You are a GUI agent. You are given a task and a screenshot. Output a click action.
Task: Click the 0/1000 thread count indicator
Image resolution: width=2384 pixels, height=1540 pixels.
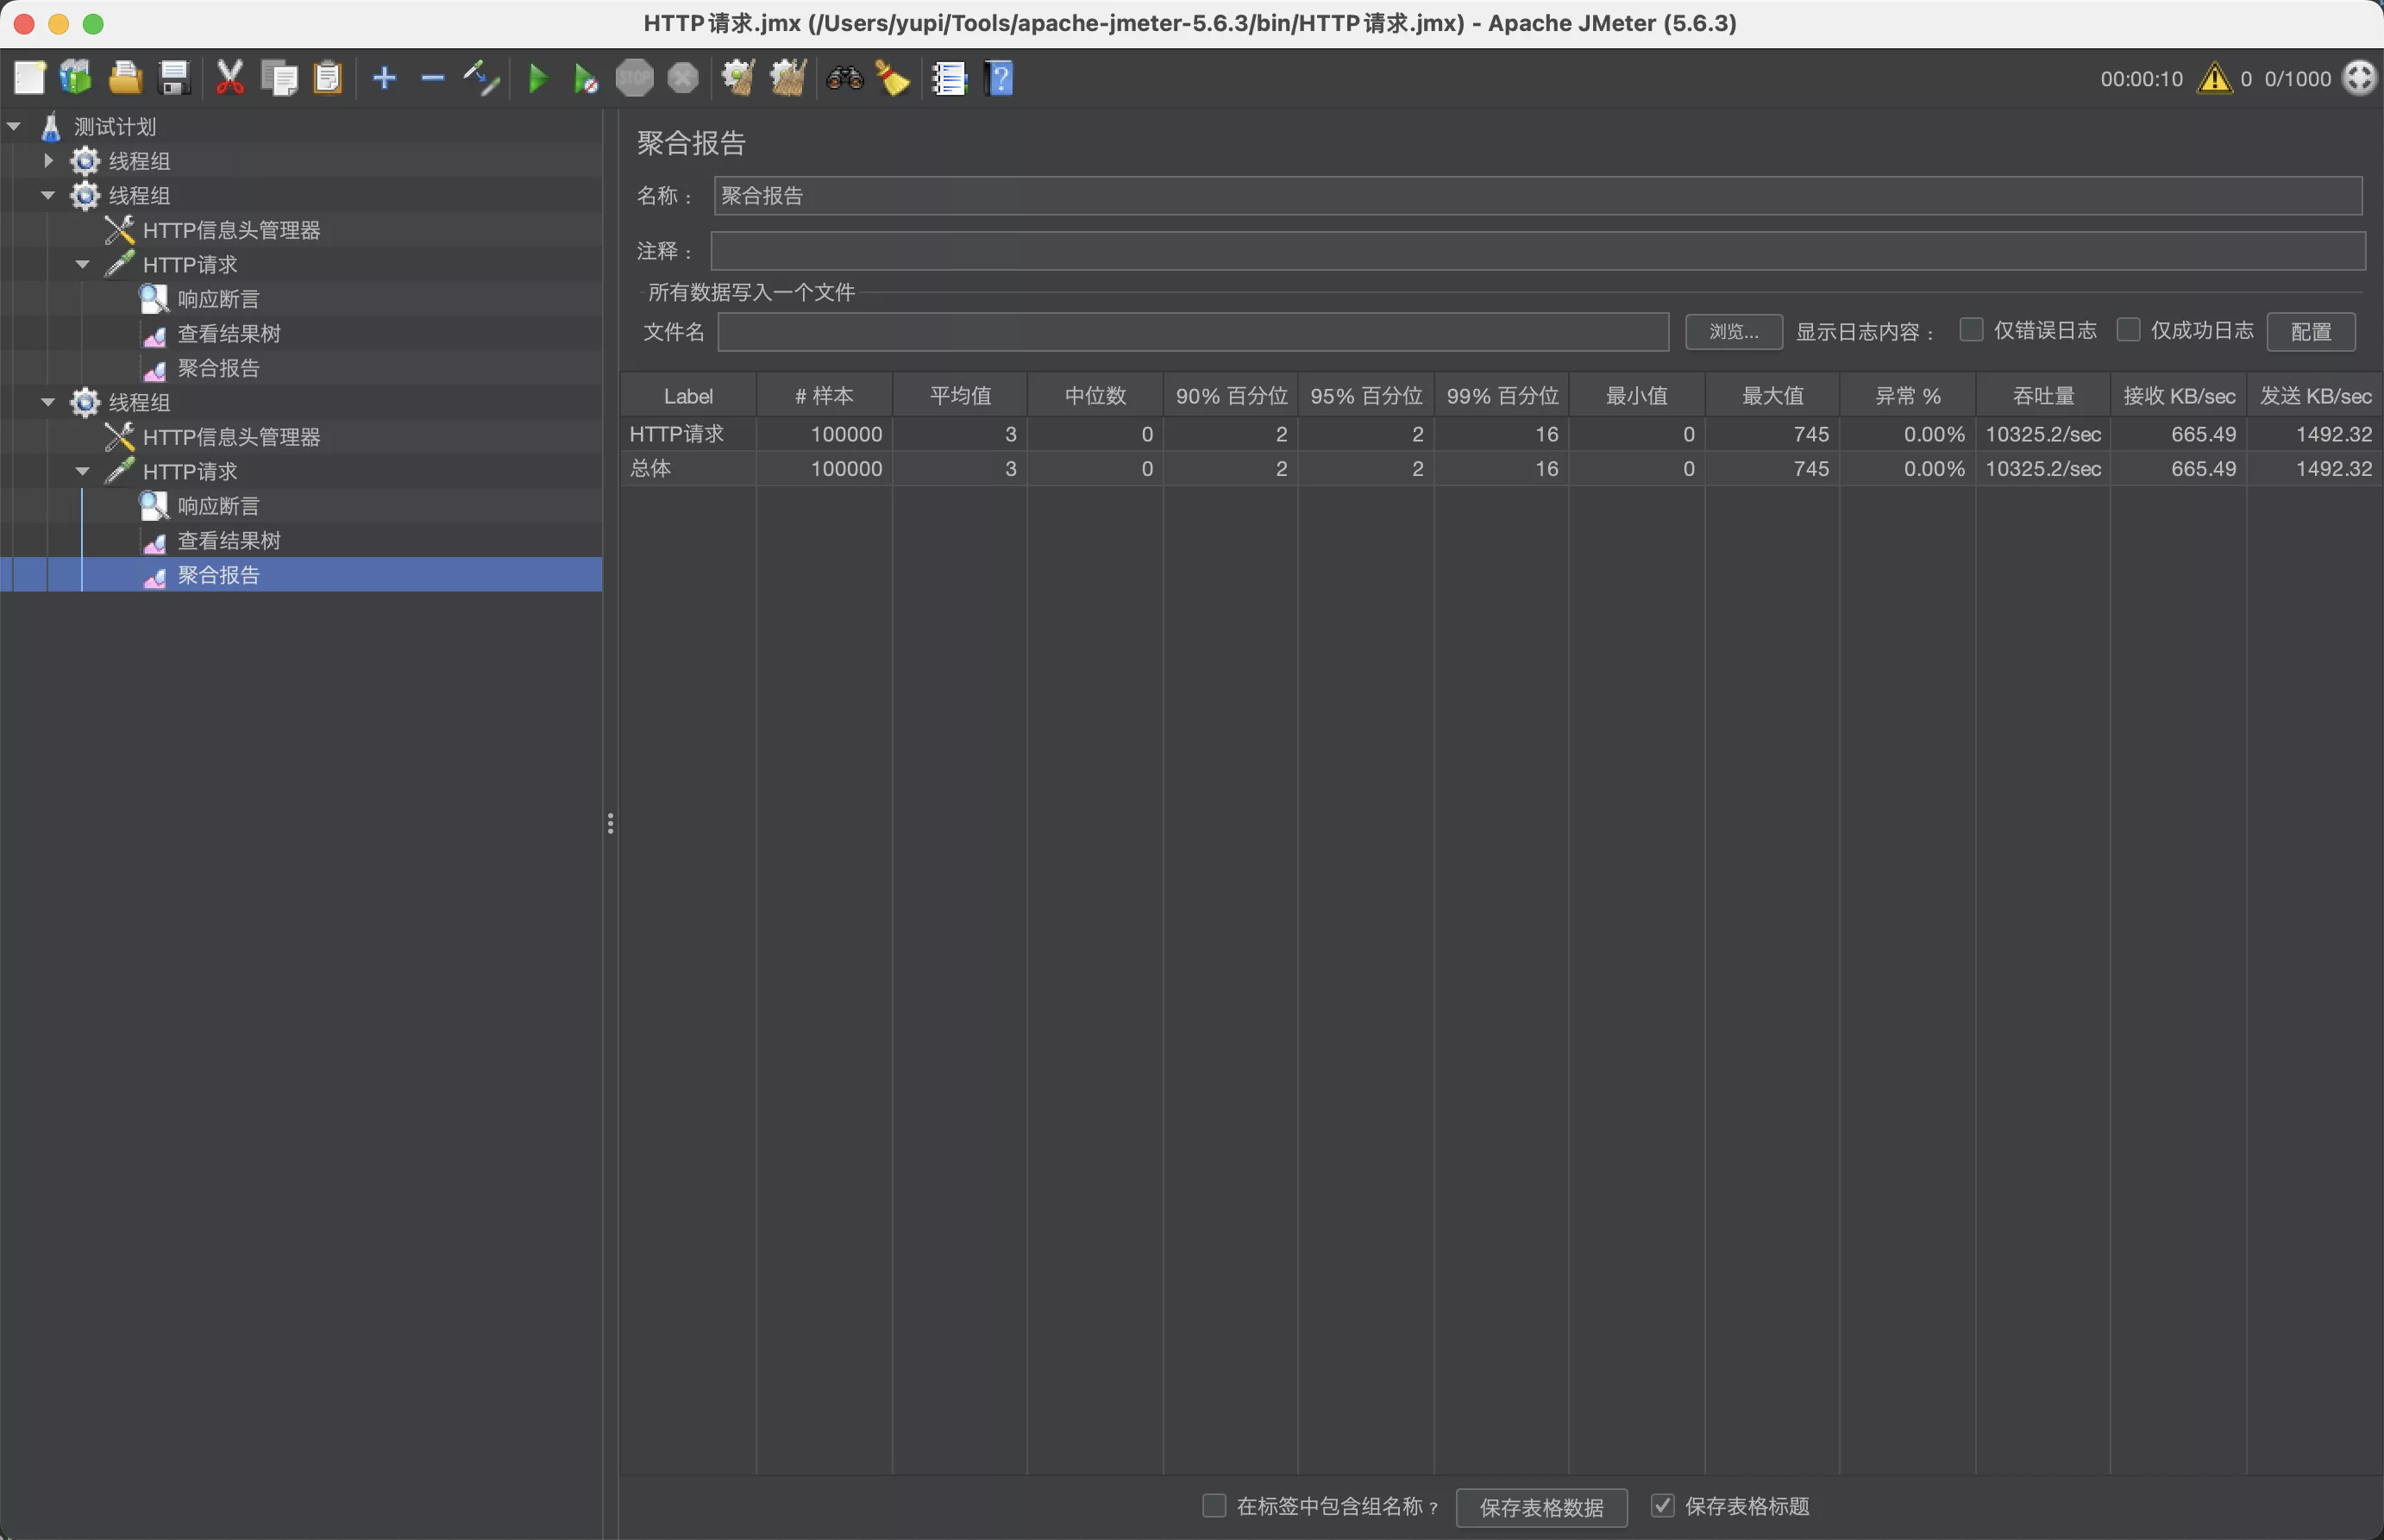pos(2298,79)
